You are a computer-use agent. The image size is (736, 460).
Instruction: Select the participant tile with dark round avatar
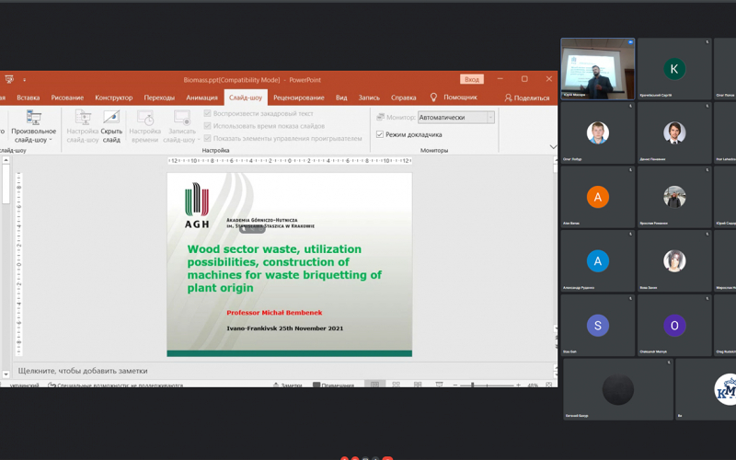(x=618, y=389)
